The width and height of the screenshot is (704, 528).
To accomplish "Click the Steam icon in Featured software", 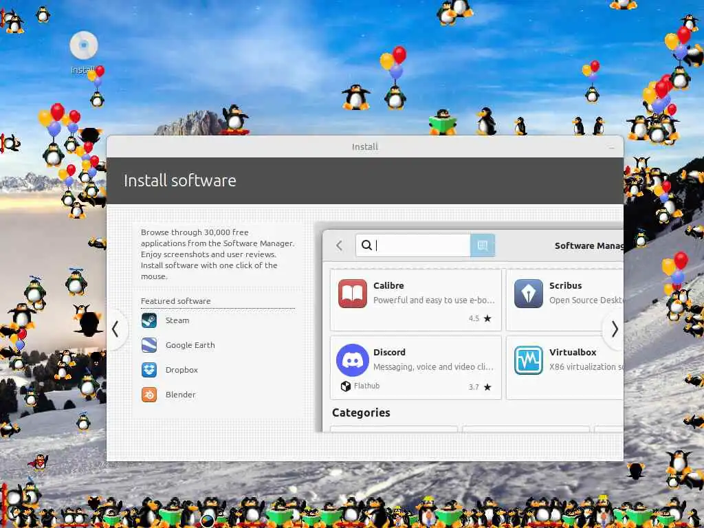I will coord(149,320).
